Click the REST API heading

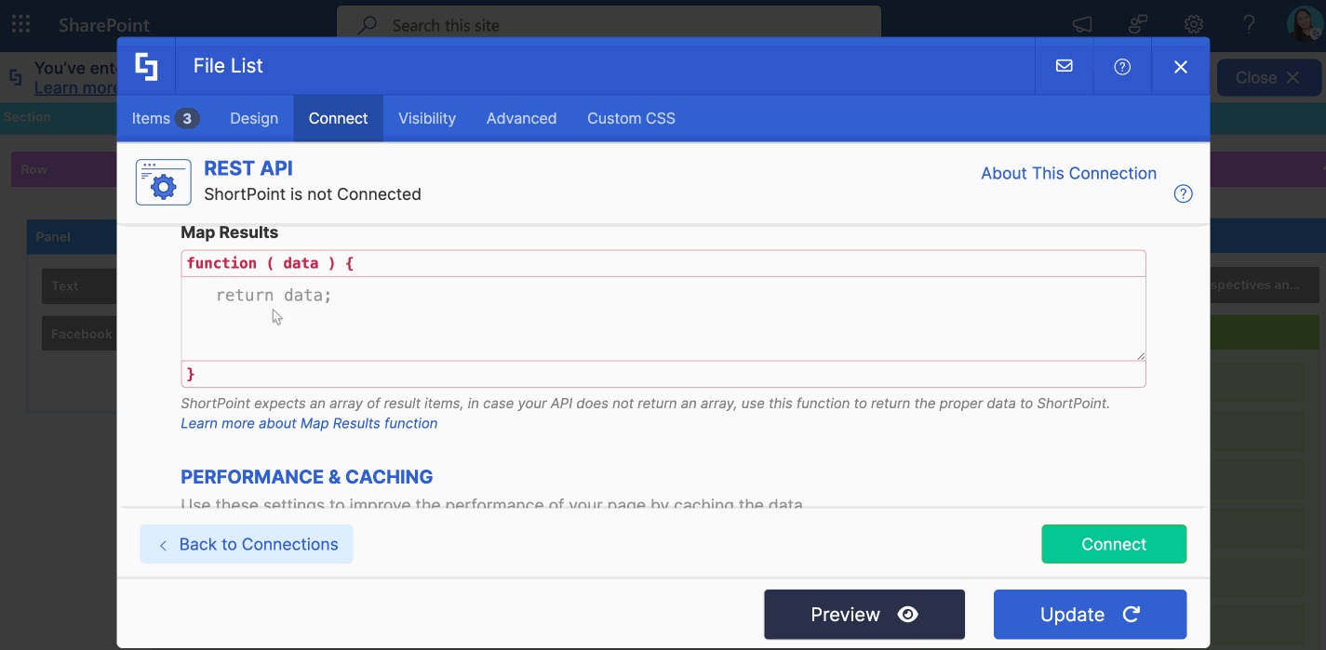(x=248, y=168)
